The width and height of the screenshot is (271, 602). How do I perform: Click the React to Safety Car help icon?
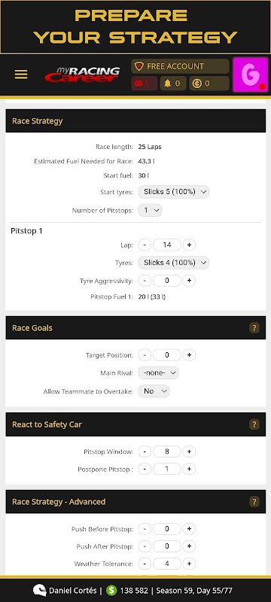[x=254, y=424]
